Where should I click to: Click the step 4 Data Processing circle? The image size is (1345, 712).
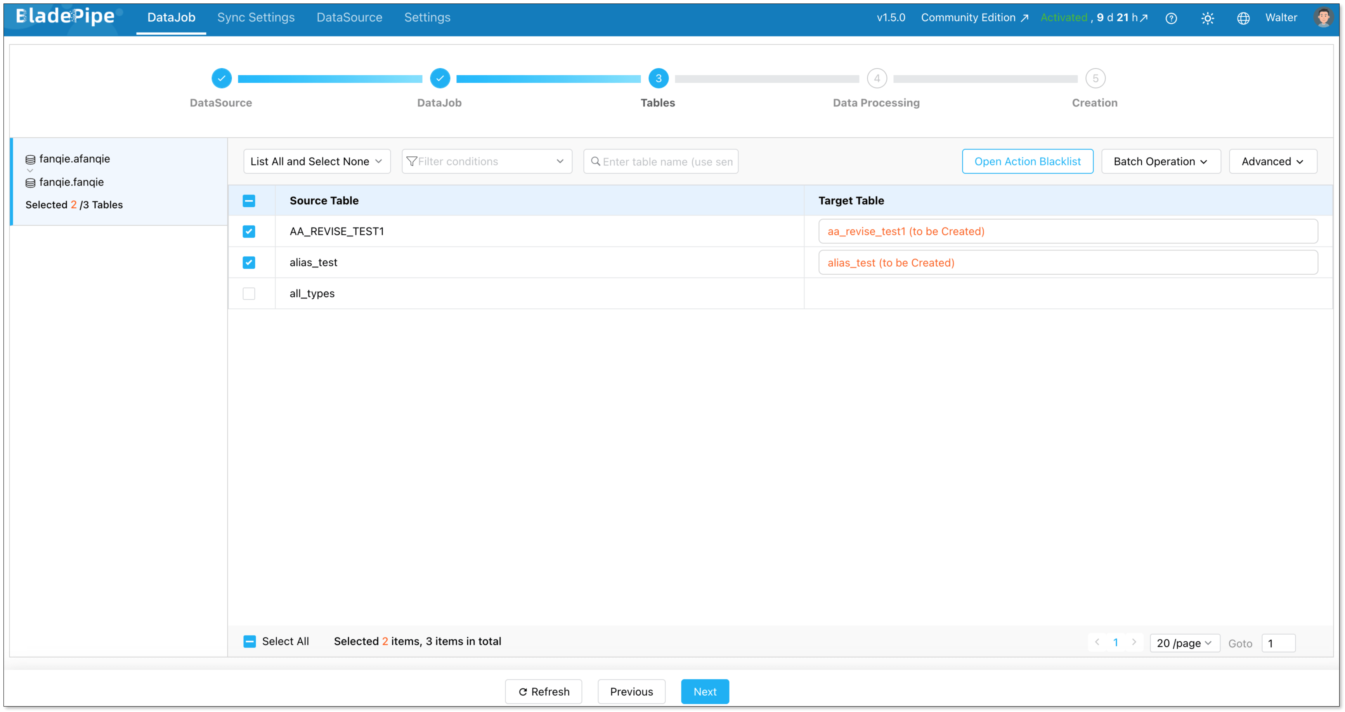tap(877, 78)
